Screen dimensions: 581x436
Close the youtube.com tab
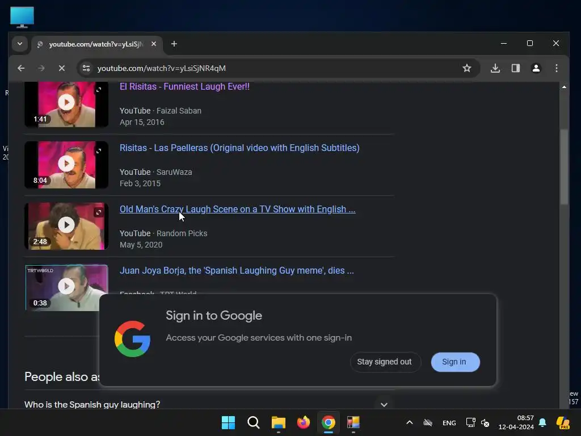(154, 44)
